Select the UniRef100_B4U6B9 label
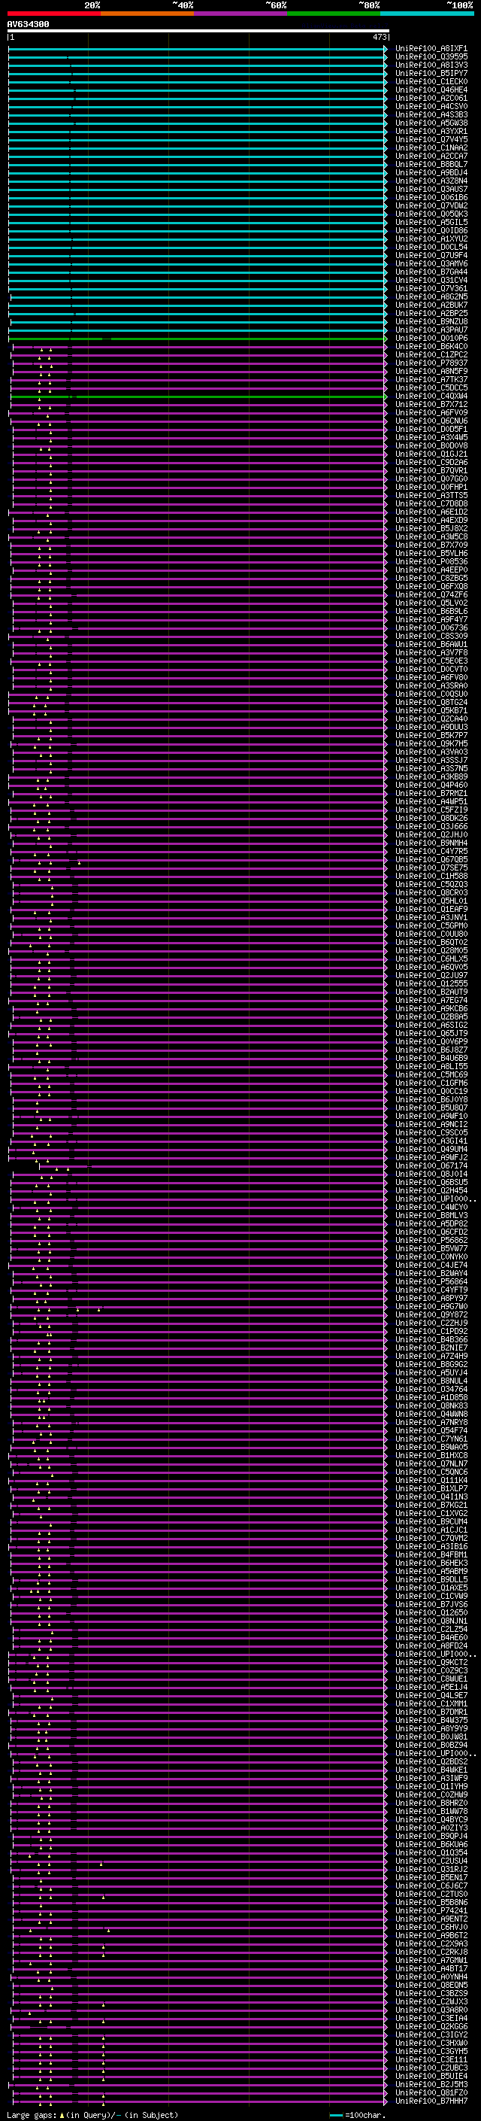Viewport: 481px width, 2121px height. 431,1058
